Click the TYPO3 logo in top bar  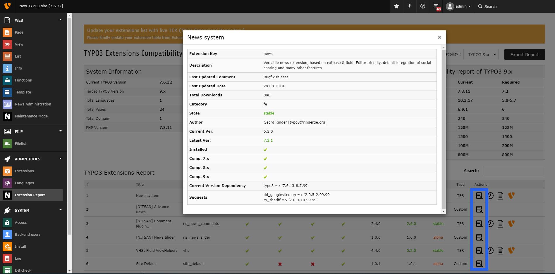point(7,6)
